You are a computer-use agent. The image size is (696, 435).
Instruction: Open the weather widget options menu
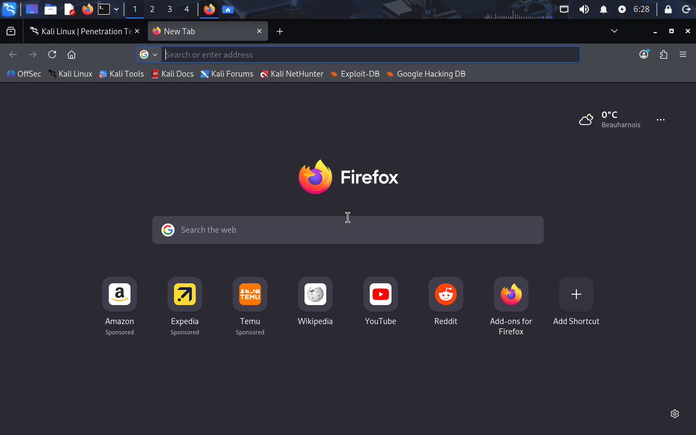661,120
